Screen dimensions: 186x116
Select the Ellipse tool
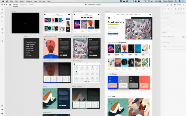(x=2, y=17)
